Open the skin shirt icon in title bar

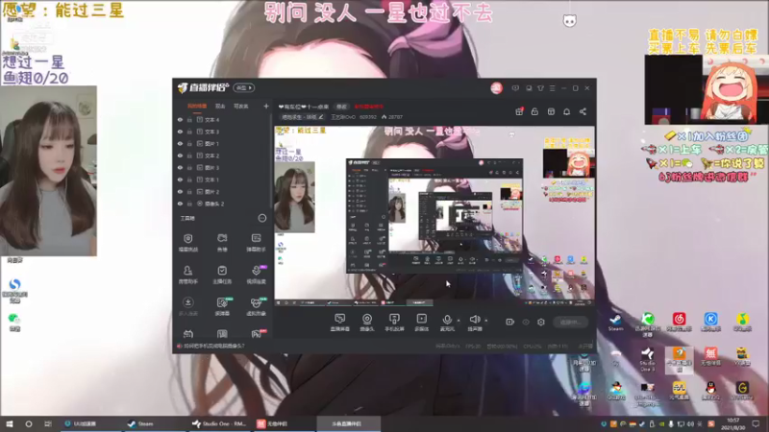tap(540, 88)
